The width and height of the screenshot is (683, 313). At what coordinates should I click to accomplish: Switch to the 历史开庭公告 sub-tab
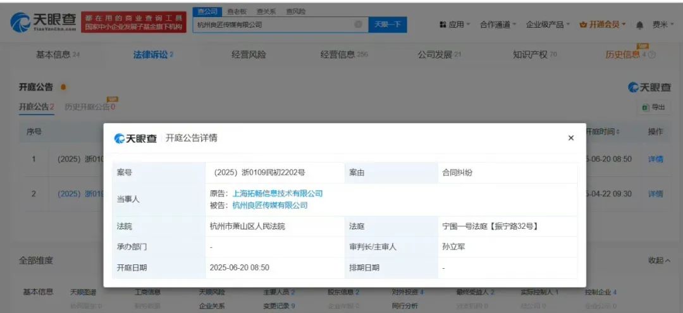click(x=90, y=107)
